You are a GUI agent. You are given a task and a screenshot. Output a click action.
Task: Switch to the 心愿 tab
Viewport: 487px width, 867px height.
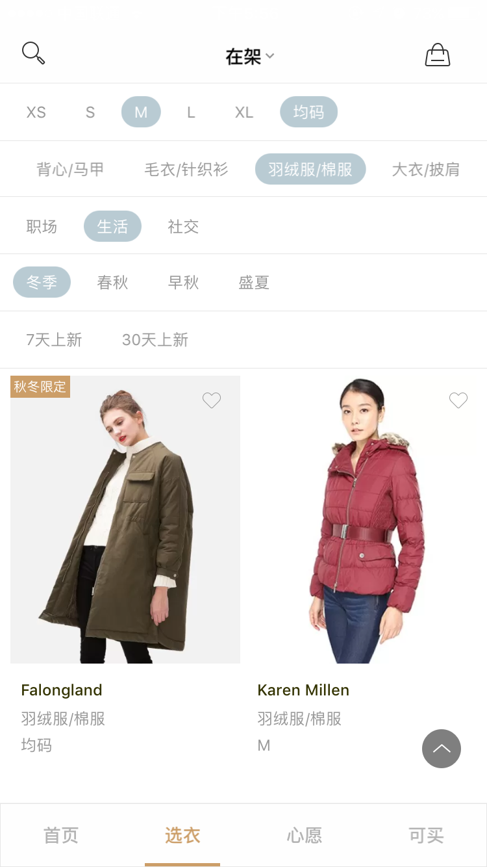pos(305,835)
